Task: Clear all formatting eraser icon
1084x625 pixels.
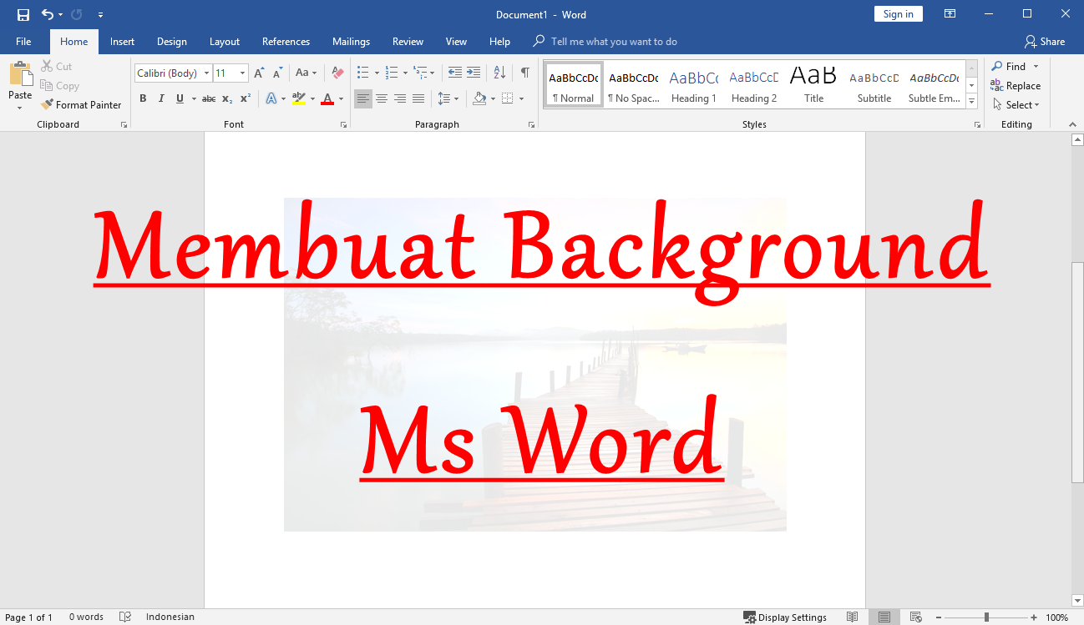Action: tap(337, 73)
